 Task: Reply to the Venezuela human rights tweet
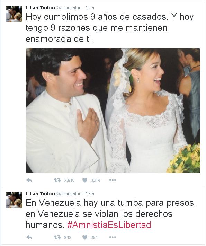point(29,238)
